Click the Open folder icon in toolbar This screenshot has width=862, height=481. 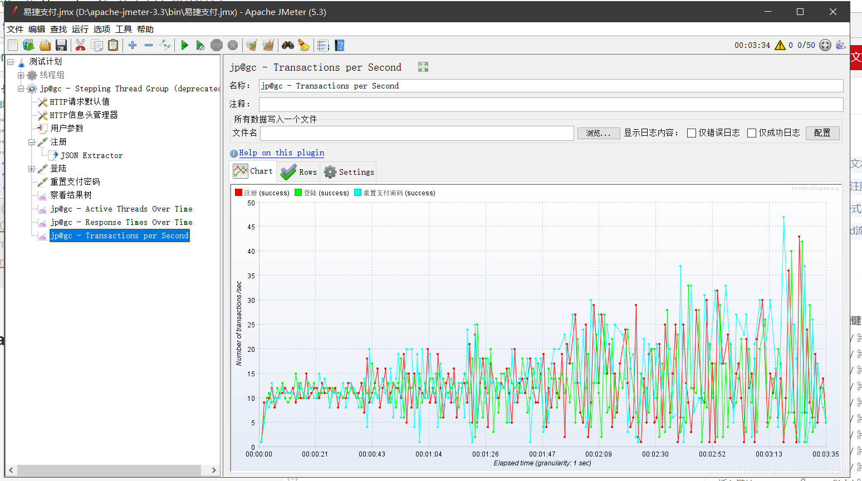tap(45, 46)
